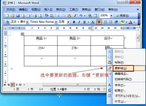Image resolution: width=146 pixels, height=106 pixels.
Task: Open the Undo history dropdown arrow
Action: tap(85, 16)
